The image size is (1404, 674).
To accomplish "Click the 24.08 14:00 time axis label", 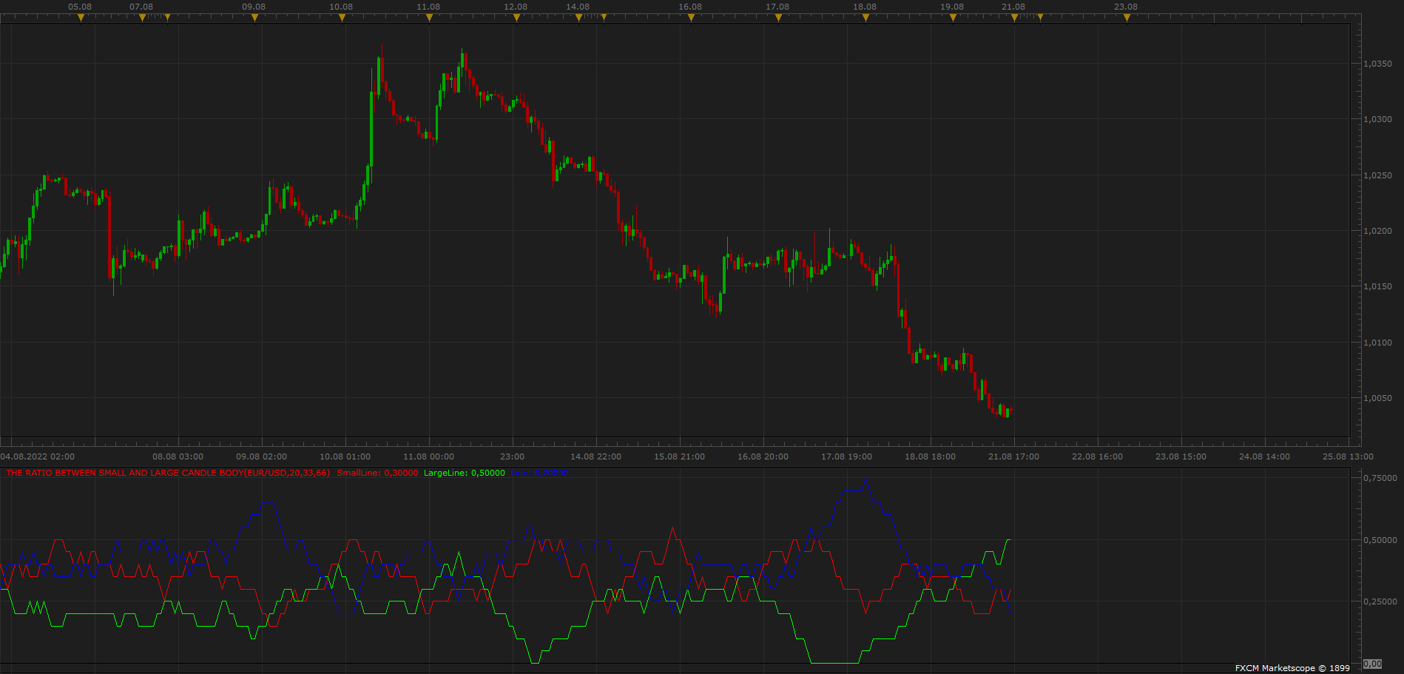I will [x=1264, y=456].
